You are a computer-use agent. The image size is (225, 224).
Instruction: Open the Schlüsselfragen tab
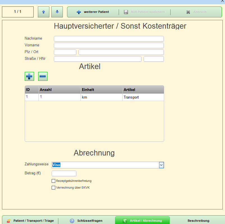point(86,221)
